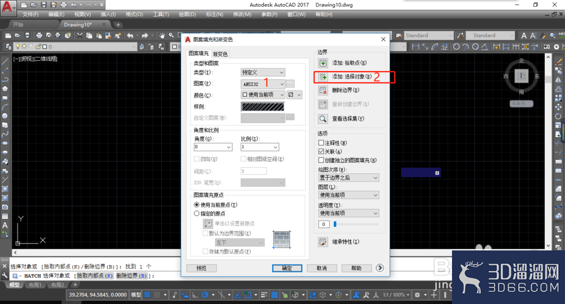565x304 pixels.
Task: Open the Color dropdown 使用当前项
Action: [x=263, y=95]
